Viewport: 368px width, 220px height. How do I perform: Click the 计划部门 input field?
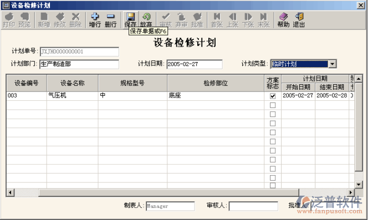tap(79, 64)
